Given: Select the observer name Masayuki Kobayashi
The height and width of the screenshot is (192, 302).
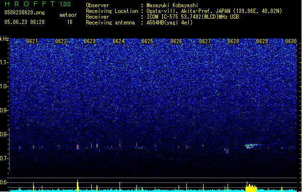Looking at the screenshot, I should pos(172,5).
